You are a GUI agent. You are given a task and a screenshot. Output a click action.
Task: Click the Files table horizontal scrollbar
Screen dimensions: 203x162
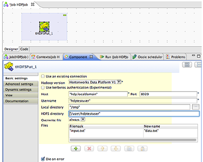[133, 140]
